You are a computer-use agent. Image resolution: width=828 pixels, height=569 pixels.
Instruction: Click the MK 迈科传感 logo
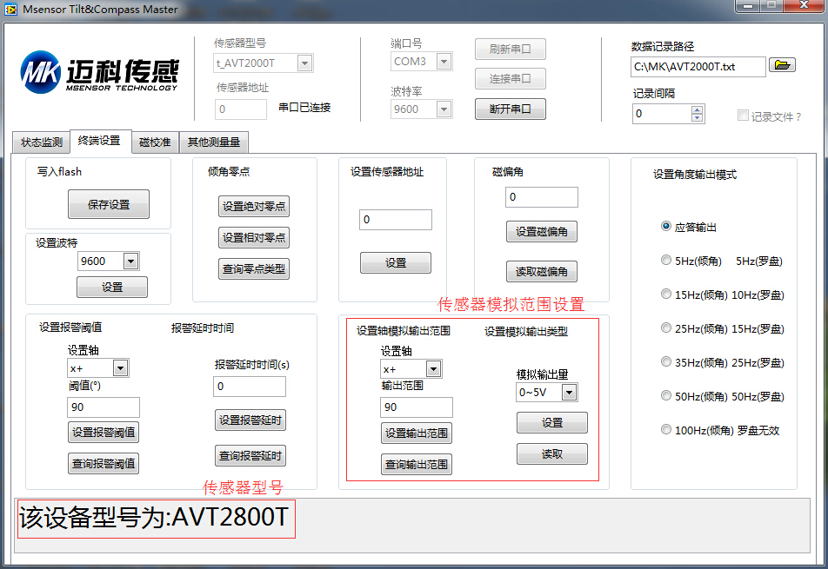click(99, 72)
